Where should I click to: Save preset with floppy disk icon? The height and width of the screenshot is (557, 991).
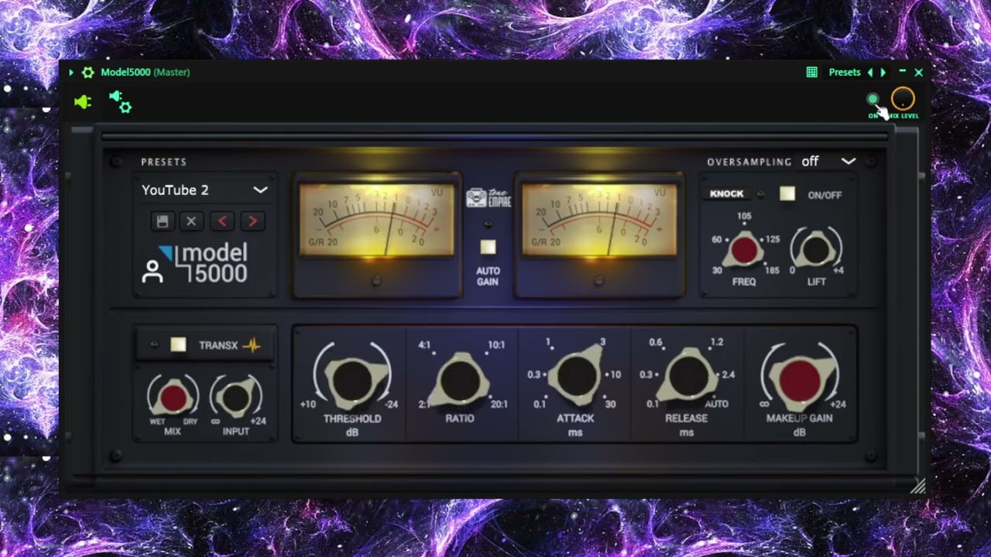tap(162, 221)
